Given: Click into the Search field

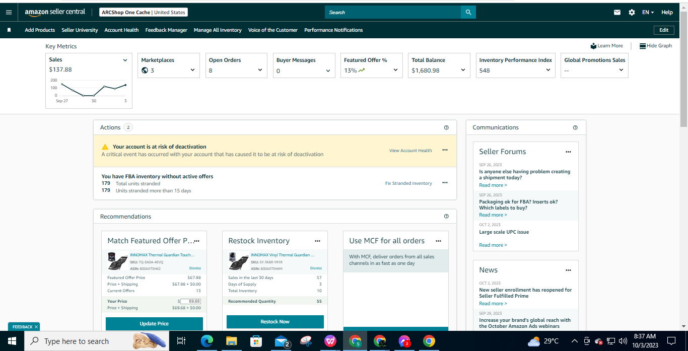Looking at the screenshot, I should click(x=393, y=12).
